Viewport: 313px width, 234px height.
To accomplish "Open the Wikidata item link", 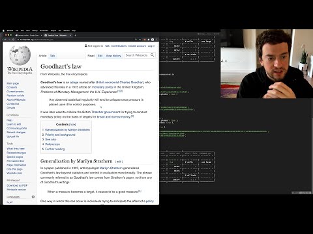I will [14, 173].
